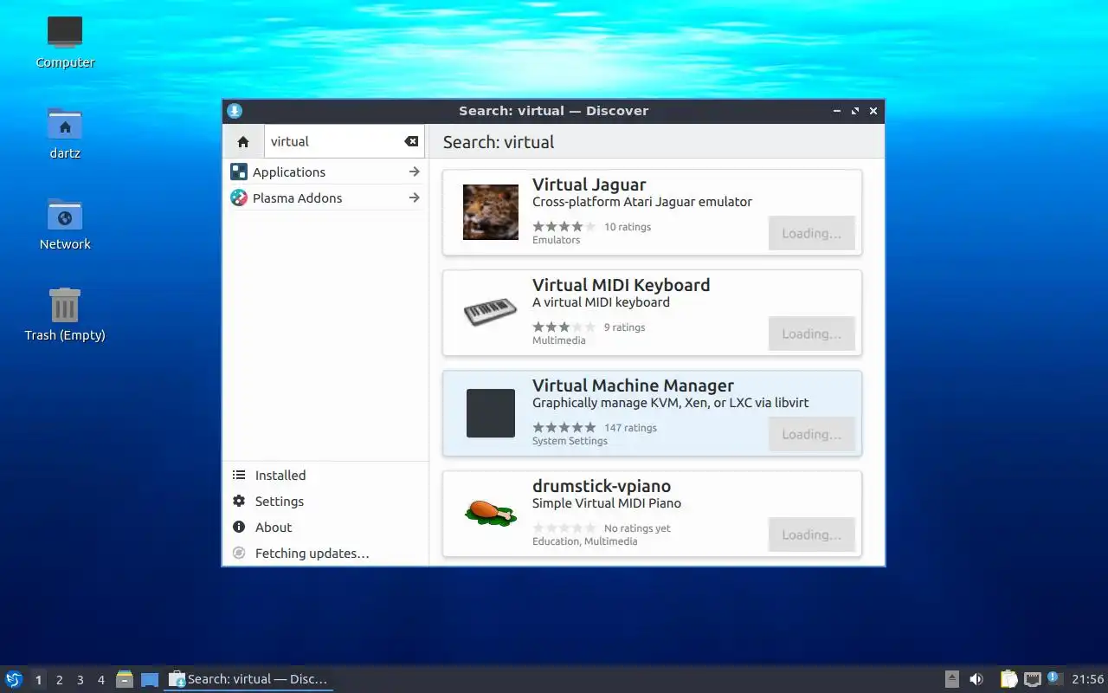Switch to virtual desktop 3

click(x=80, y=680)
